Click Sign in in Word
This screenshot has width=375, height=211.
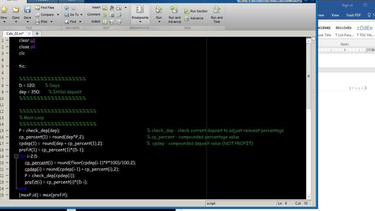point(347,5)
